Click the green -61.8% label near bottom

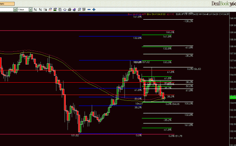click(x=168, y=130)
